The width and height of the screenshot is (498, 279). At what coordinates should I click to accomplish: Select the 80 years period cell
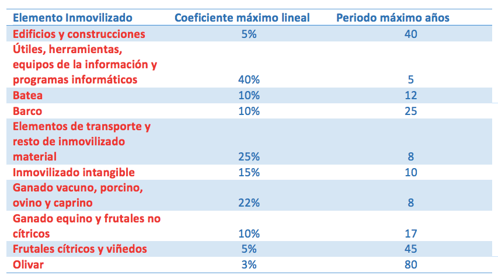click(410, 264)
